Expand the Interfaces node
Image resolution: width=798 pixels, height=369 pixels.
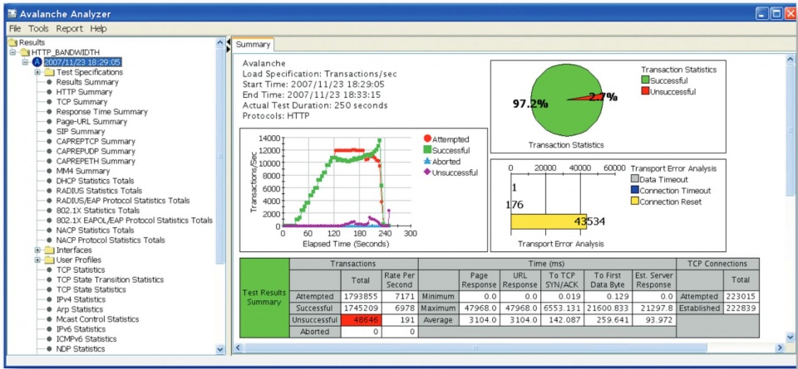click(x=37, y=250)
